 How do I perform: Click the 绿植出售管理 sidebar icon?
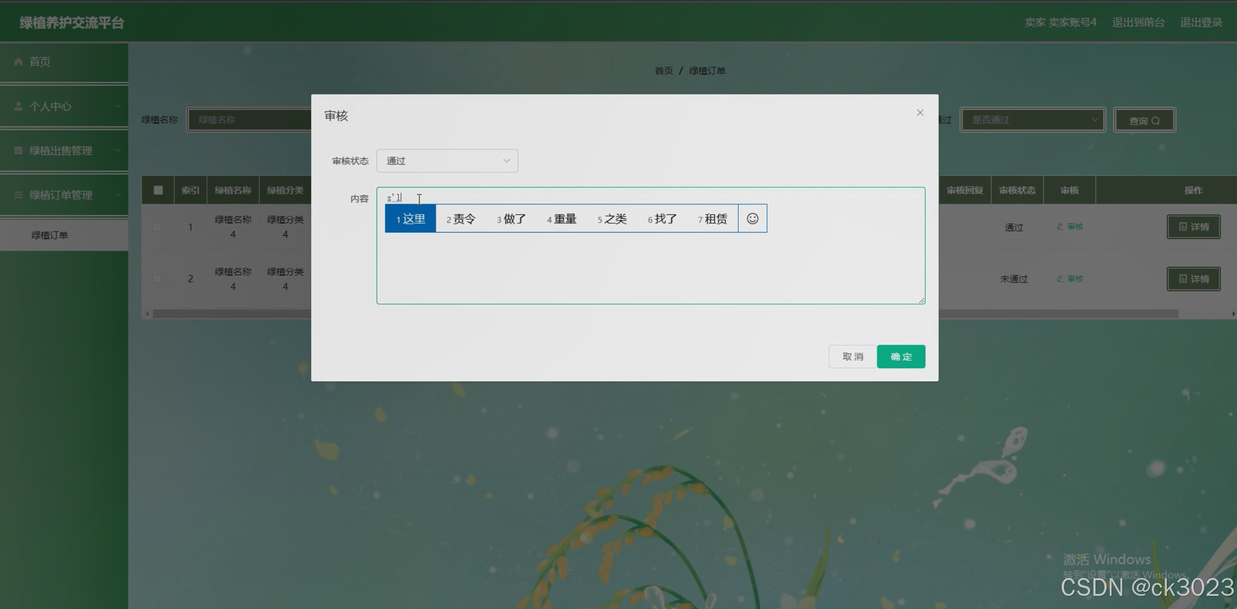(19, 150)
